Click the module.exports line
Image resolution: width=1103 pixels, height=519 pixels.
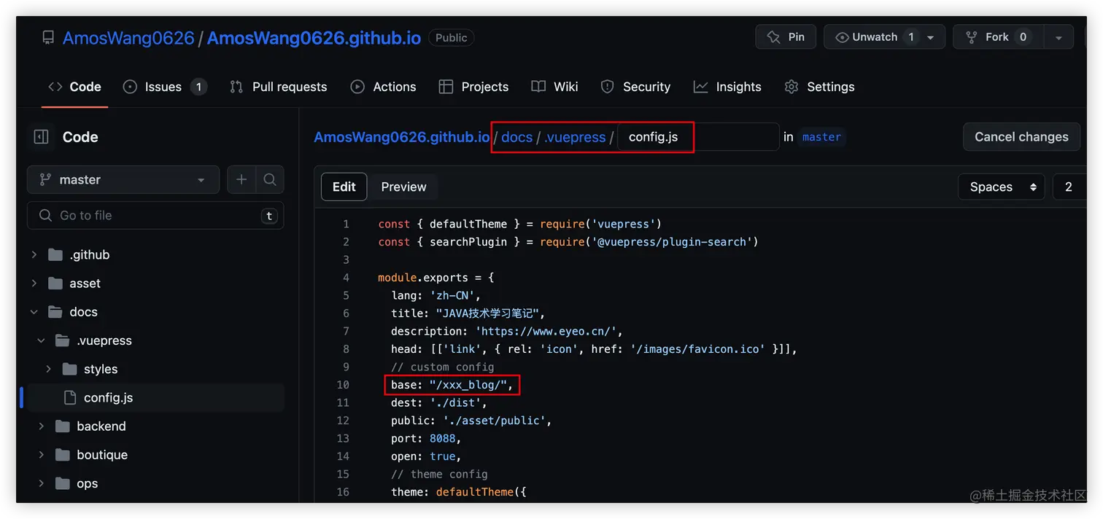[x=436, y=278]
